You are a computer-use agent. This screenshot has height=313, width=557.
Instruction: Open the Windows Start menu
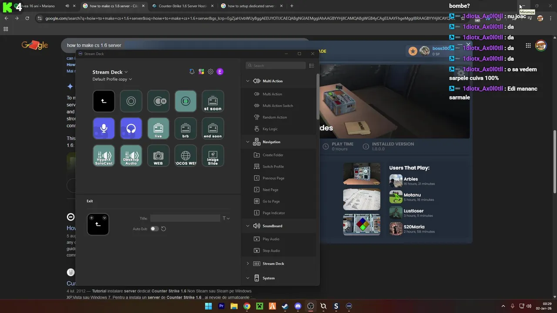pos(208,306)
